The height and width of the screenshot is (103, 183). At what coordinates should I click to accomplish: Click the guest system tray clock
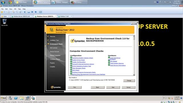point(177,98)
